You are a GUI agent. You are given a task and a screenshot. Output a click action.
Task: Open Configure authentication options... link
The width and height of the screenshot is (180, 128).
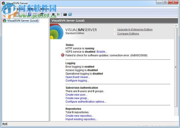tap(86, 102)
